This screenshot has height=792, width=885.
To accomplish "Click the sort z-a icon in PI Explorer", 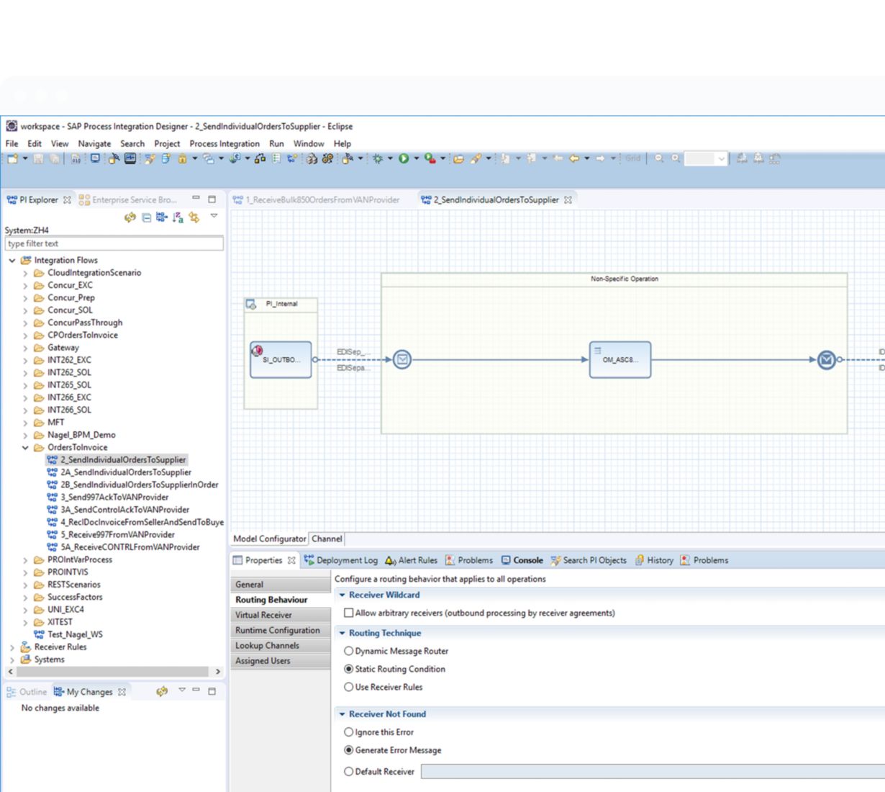I will pyautogui.click(x=178, y=217).
